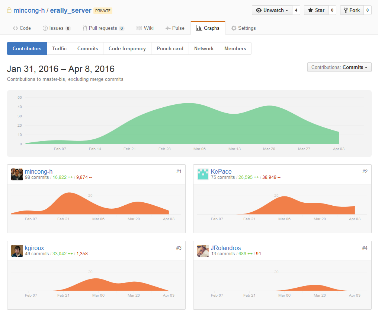Screen dimensions: 378x316
Task: Click the private repository lock icon
Action: (x=9, y=10)
